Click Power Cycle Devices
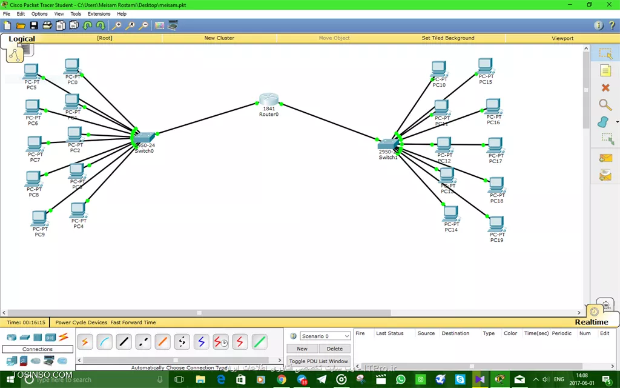 point(81,323)
